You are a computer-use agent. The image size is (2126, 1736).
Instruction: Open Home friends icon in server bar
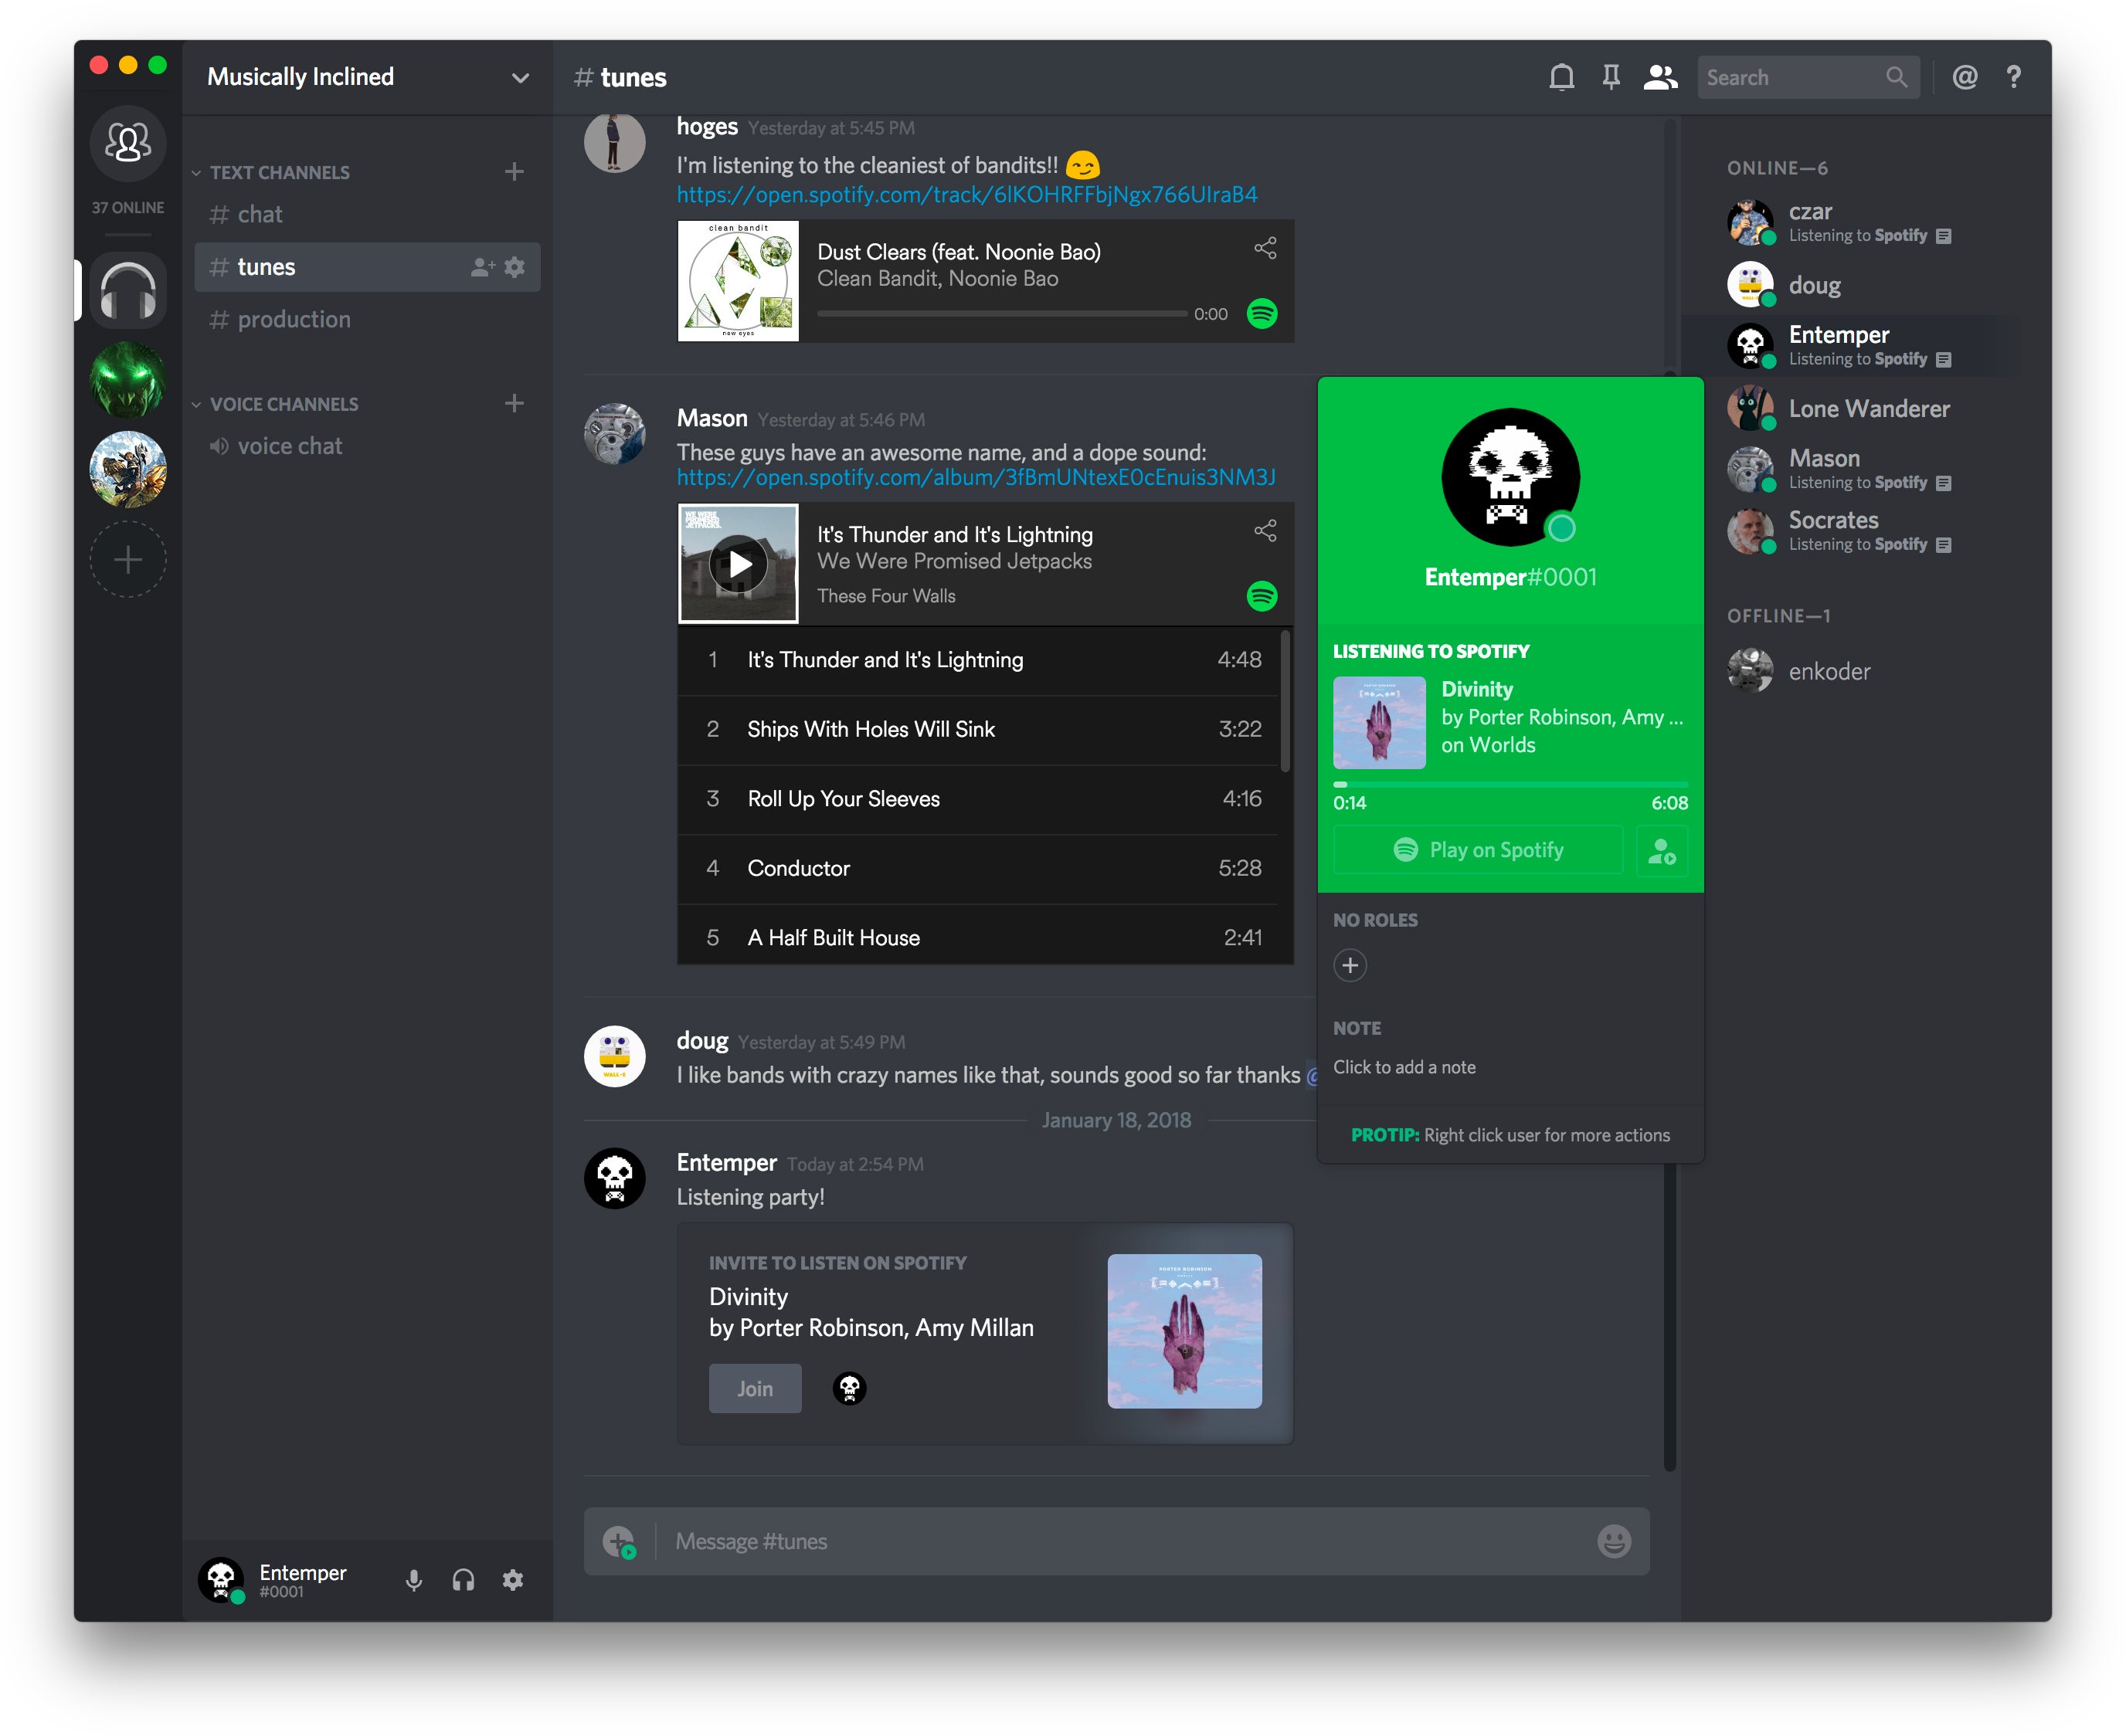click(128, 142)
